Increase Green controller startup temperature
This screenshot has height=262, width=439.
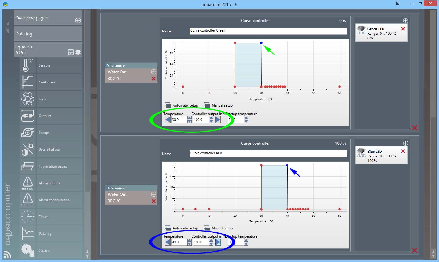pyautogui.click(x=246, y=118)
